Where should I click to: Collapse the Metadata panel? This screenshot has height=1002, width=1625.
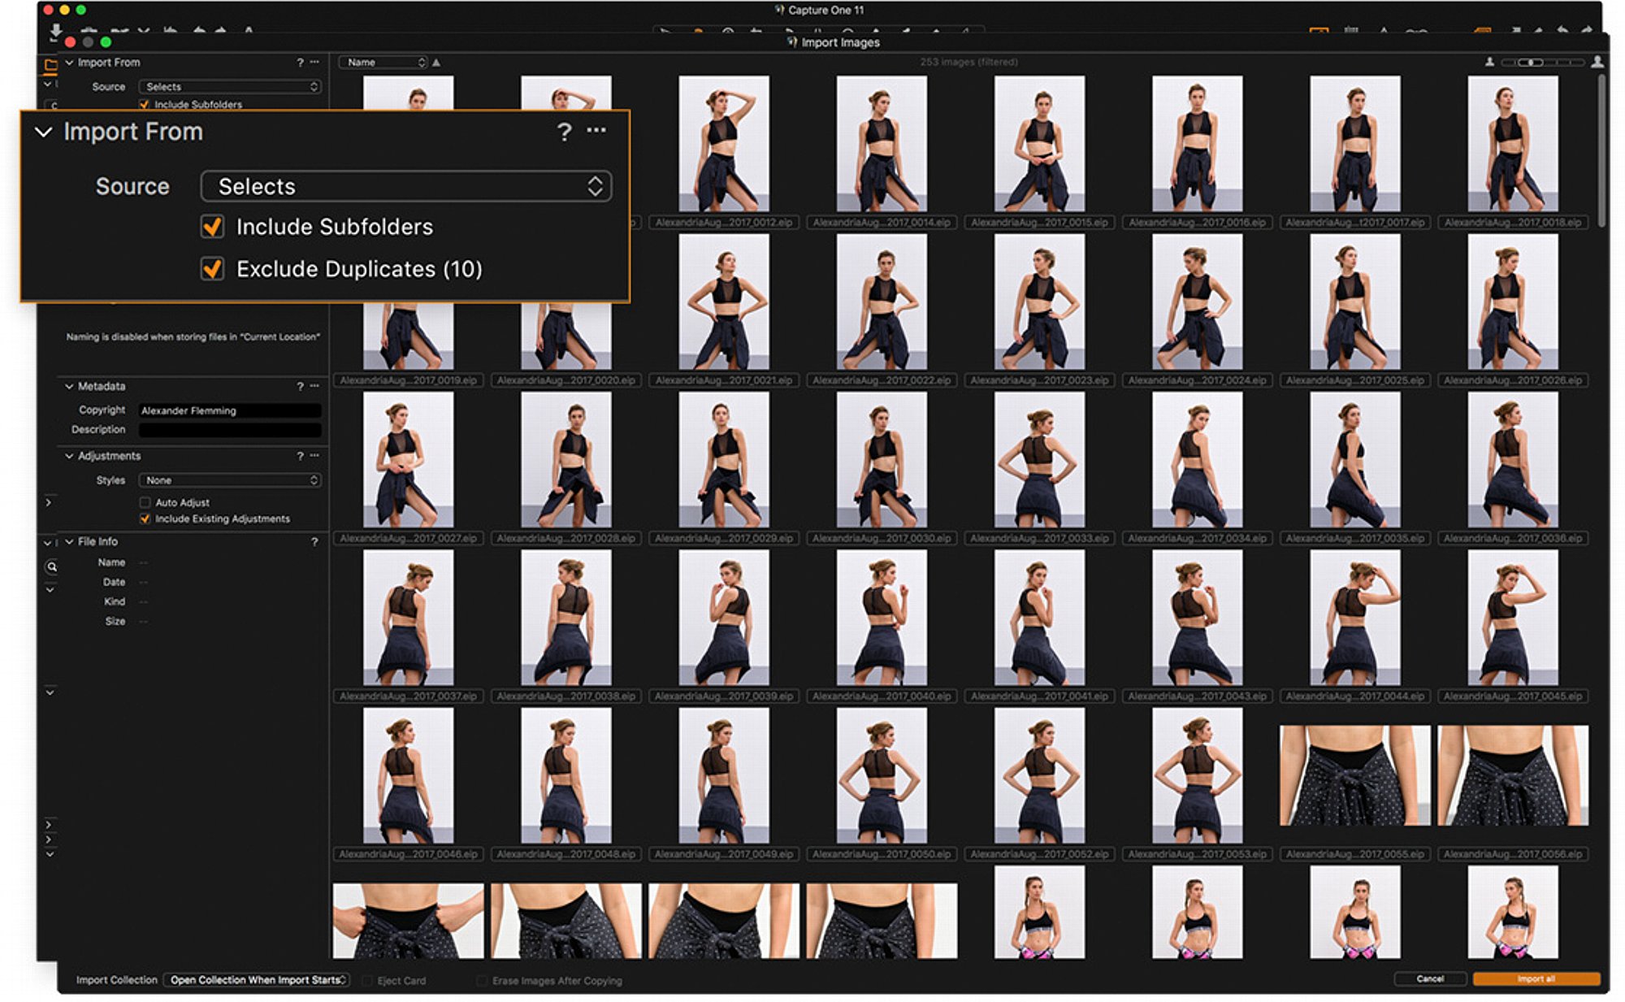(69, 387)
